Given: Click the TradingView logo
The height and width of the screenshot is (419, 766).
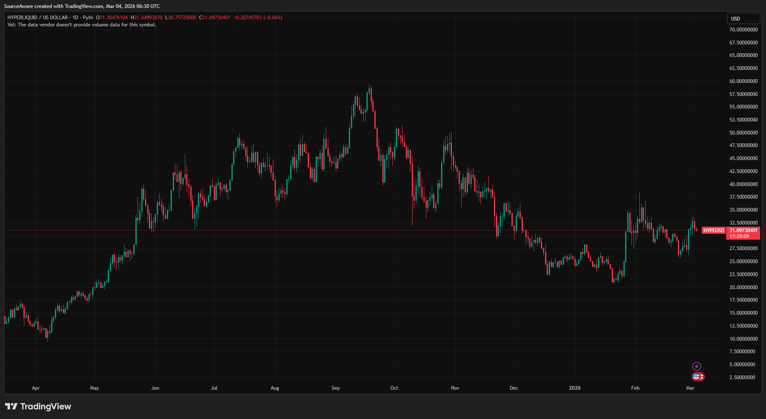Looking at the screenshot, I should coord(37,406).
